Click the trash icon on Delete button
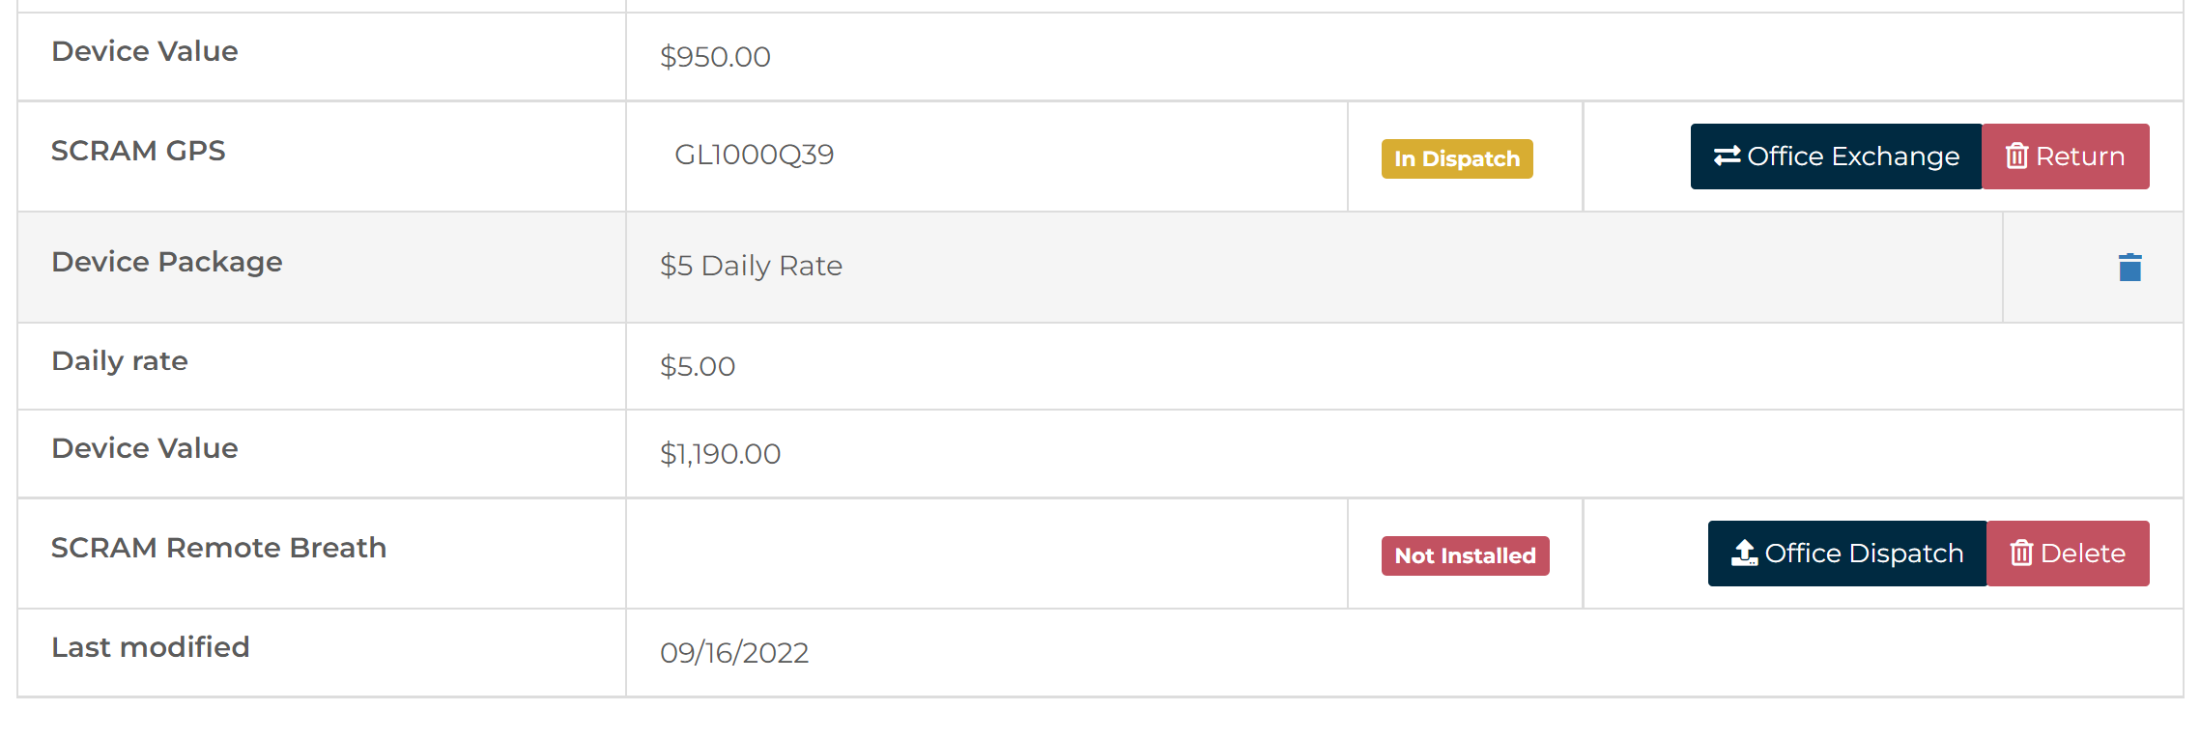 2021,553
